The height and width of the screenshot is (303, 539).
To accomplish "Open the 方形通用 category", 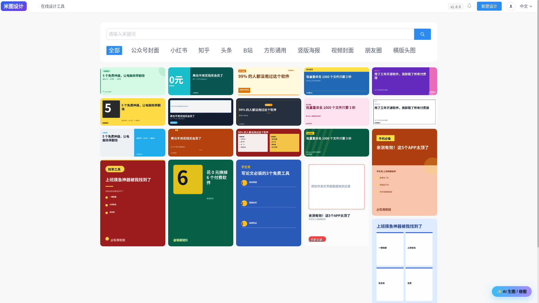I will coord(275,50).
